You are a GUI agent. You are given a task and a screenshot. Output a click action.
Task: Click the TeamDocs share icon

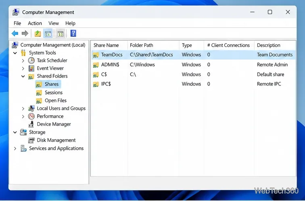96,55
